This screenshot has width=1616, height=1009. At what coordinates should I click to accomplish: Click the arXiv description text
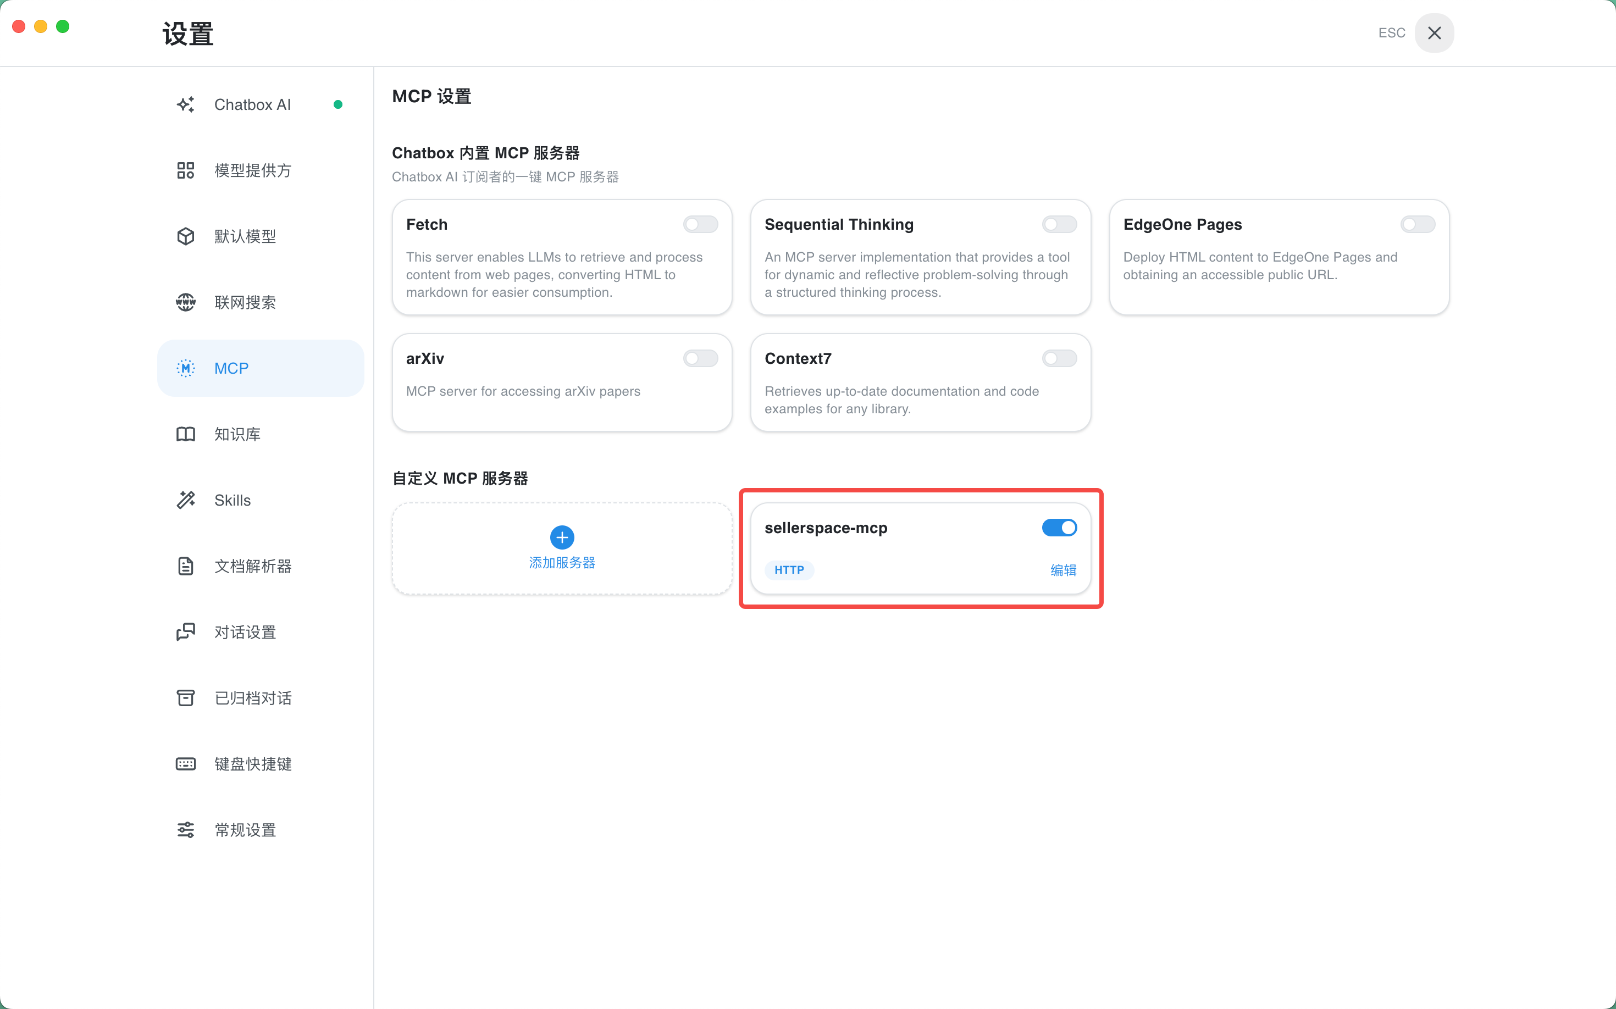tap(523, 391)
